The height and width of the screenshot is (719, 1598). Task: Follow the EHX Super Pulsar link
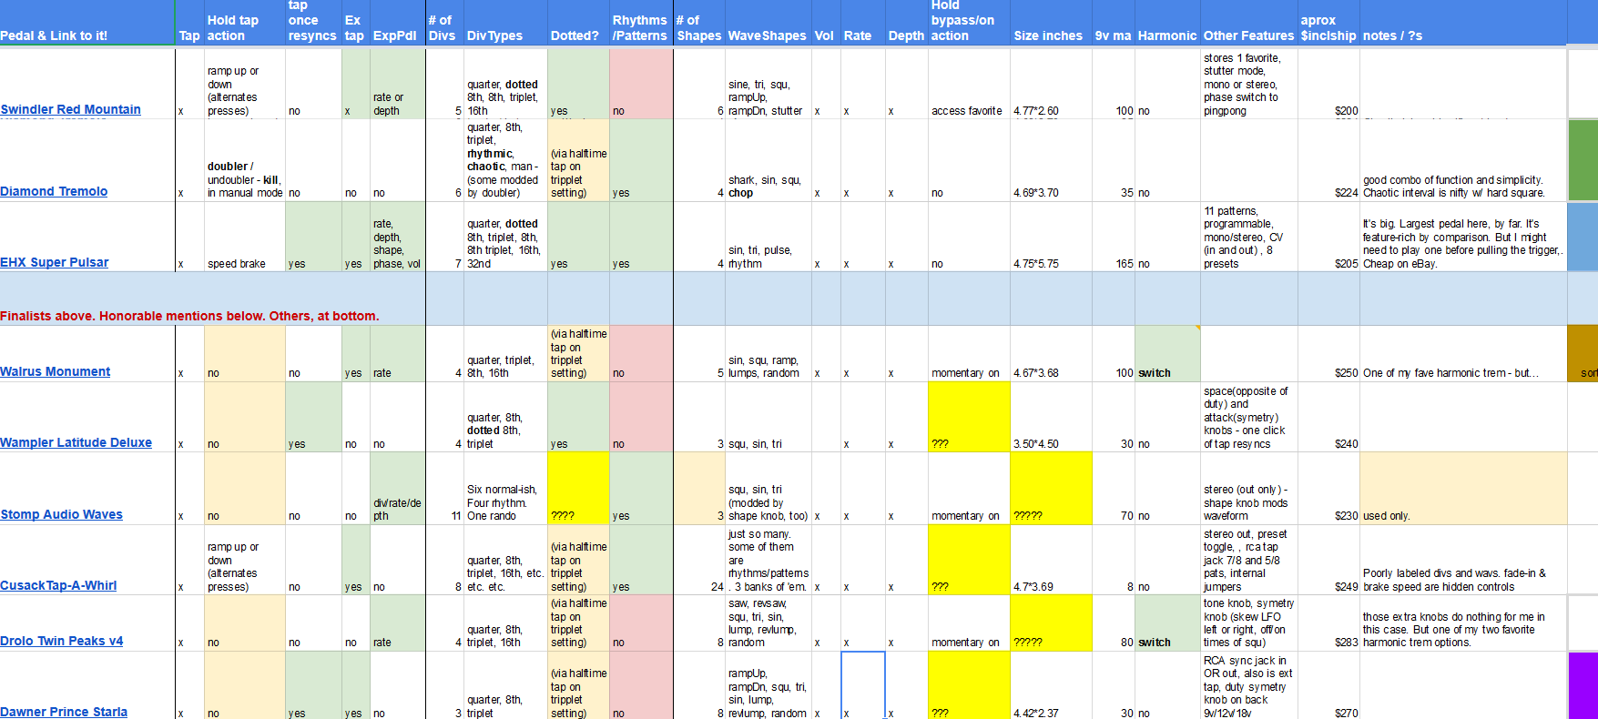pos(55,262)
